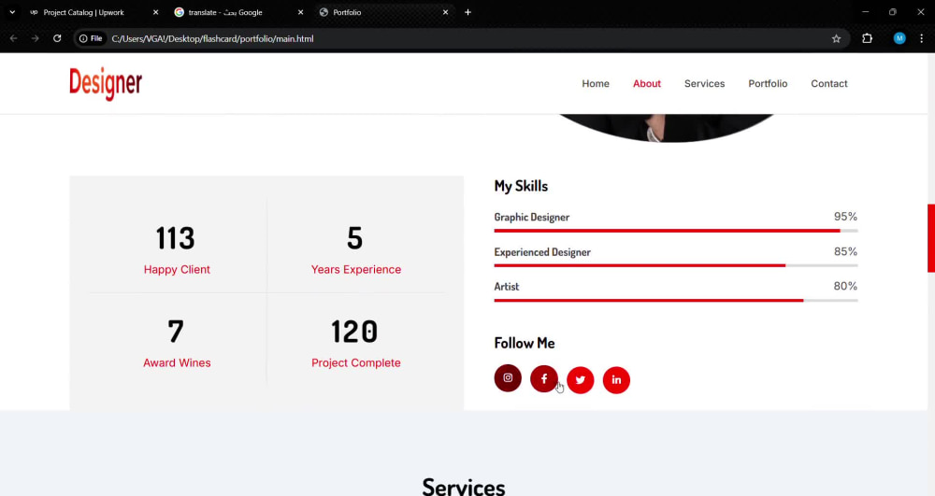
Task: Close the Portfolio tab
Action: tap(445, 12)
